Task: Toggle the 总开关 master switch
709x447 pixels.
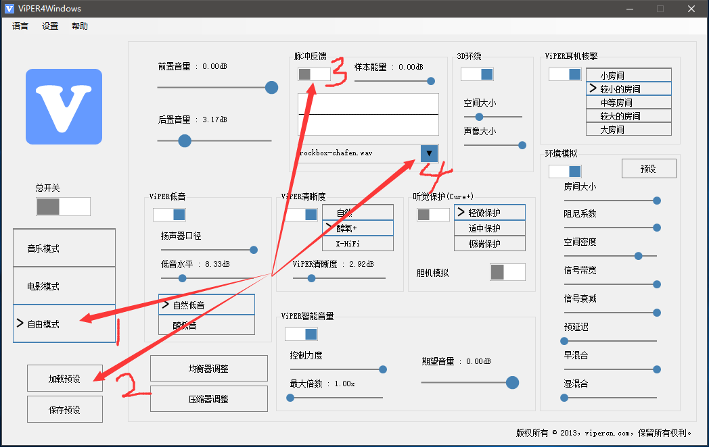Action: tap(64, 207)
